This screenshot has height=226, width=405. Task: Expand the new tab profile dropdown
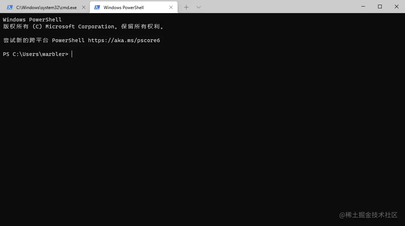coord(198,8)
